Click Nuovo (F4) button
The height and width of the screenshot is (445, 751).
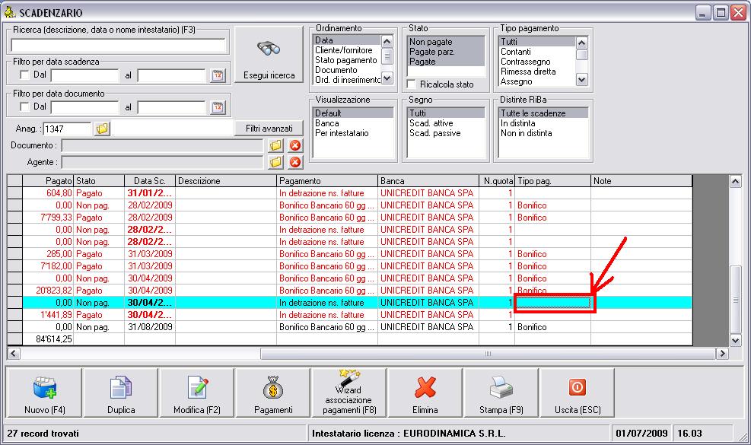click(45, 393)
